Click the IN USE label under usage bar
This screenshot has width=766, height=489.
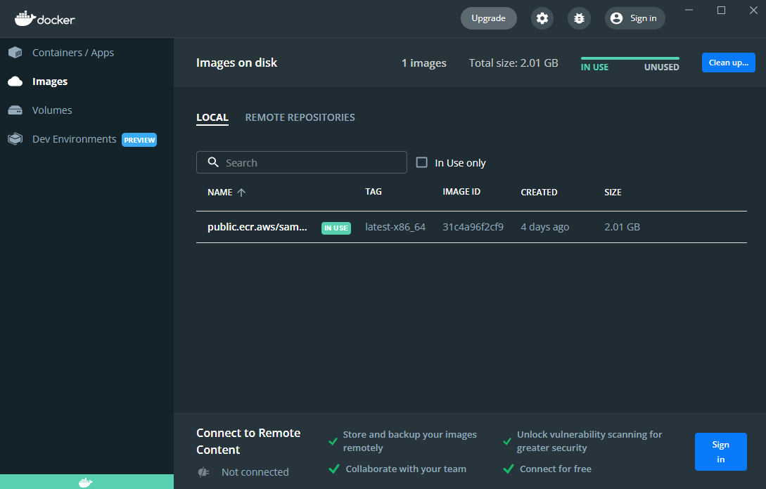point(594,67)
